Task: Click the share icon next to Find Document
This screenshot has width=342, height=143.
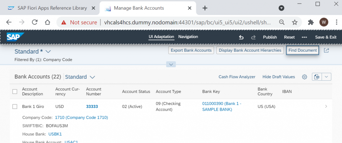Action: coord(326,50)
